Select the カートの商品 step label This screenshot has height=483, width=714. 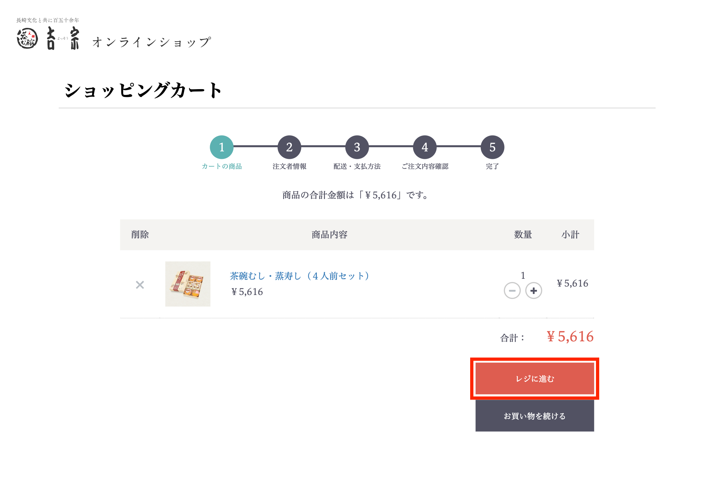(x=222, y=166)
